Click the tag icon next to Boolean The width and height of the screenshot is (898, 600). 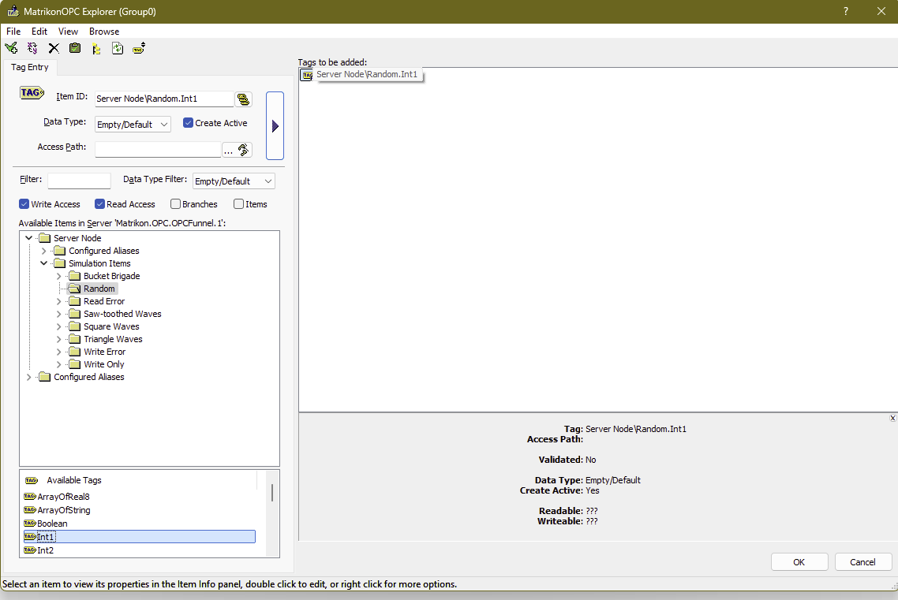click(30, 524)
